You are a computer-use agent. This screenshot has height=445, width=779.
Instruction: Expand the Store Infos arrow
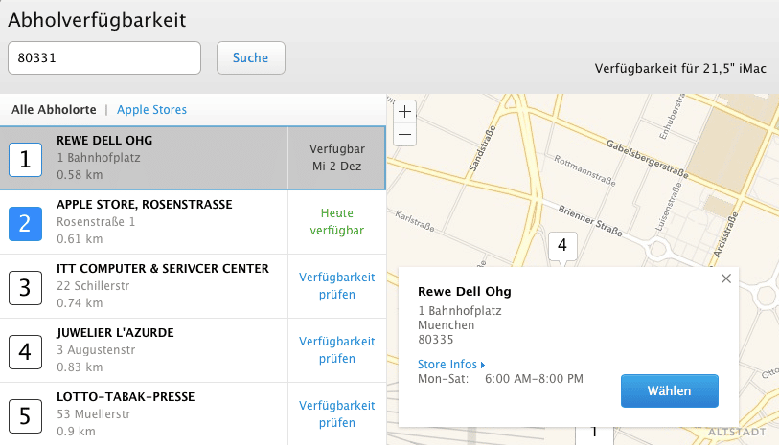point(482,365)
